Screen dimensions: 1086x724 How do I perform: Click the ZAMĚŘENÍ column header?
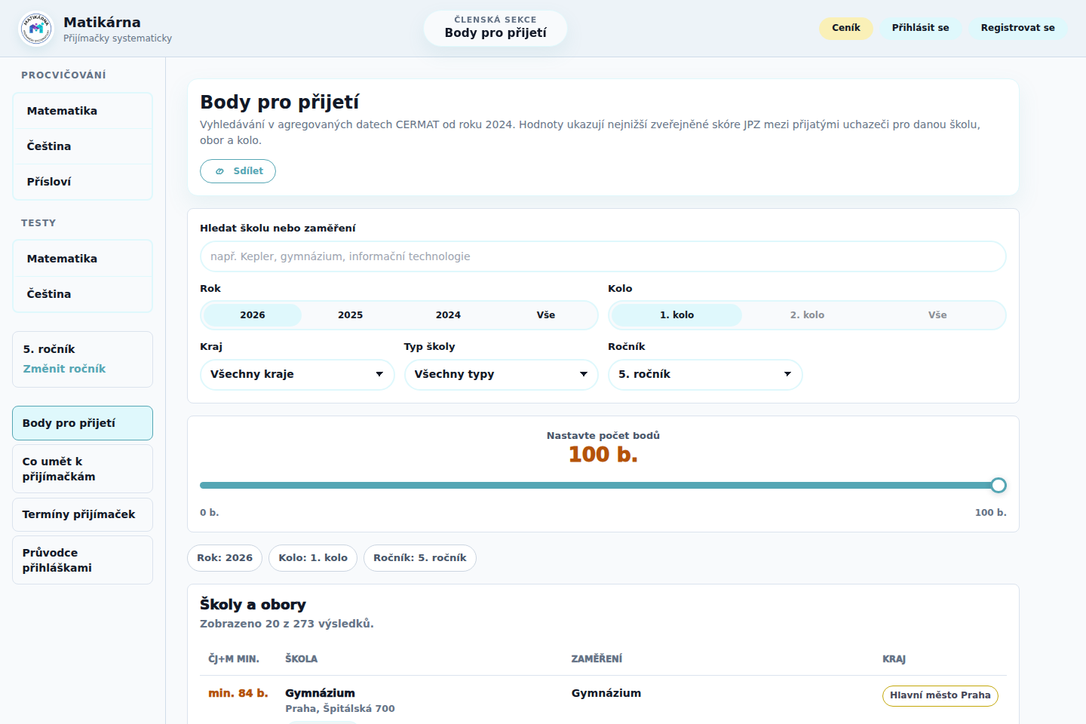coord(597,659)
